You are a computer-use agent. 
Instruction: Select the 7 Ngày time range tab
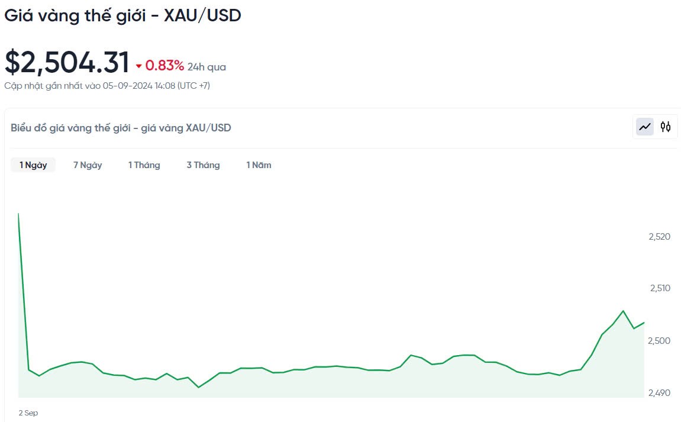click(88, 165)
